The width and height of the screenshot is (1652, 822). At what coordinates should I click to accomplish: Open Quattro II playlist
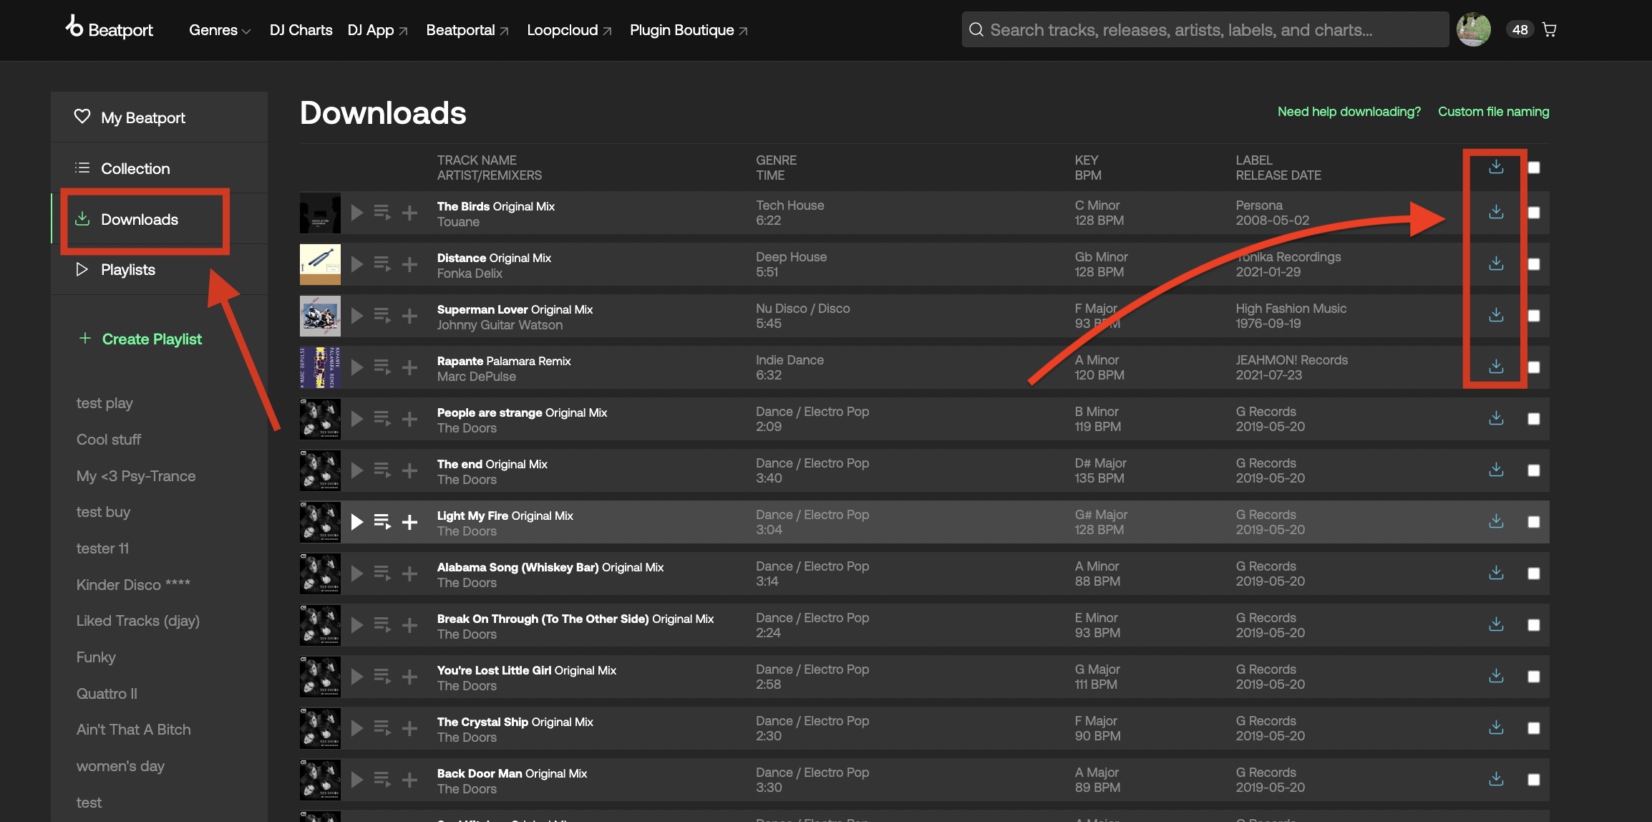[x=107, y=694]
